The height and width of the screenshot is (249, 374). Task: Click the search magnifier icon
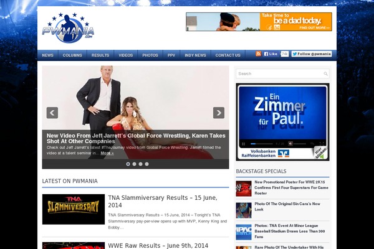point(325,73)
